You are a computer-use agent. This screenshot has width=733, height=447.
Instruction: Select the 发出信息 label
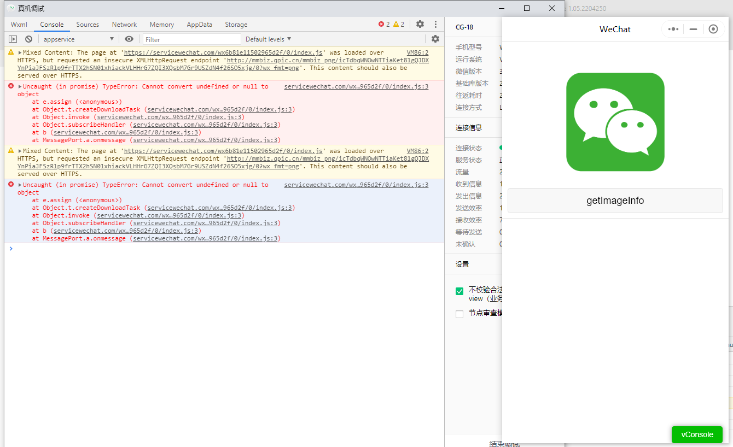pyautogui.click(x=469, y=196)
